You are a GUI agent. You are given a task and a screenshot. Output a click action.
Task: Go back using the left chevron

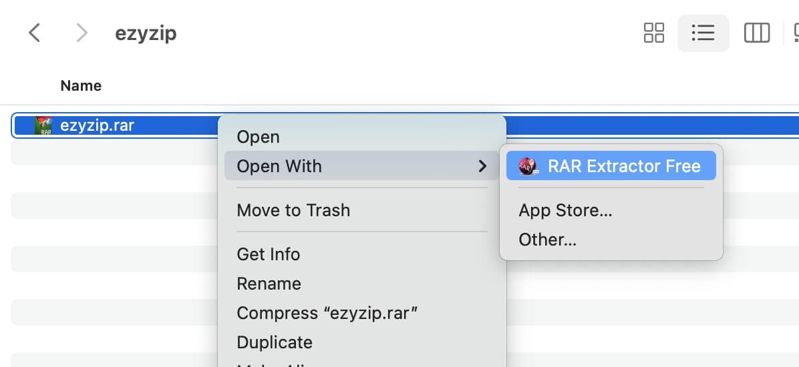(35, 33)
